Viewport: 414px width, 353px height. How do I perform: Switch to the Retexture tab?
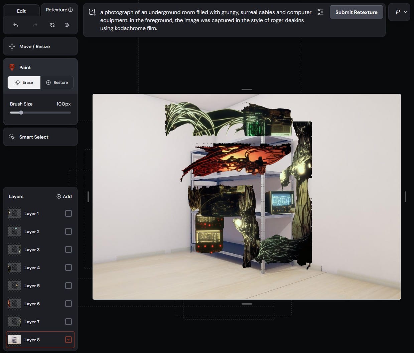(56, 10)
